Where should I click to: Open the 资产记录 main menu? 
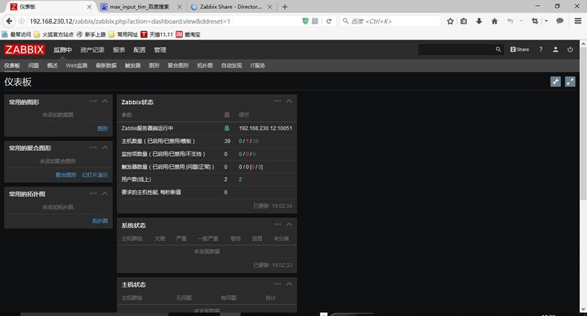[x=92, y=50]
